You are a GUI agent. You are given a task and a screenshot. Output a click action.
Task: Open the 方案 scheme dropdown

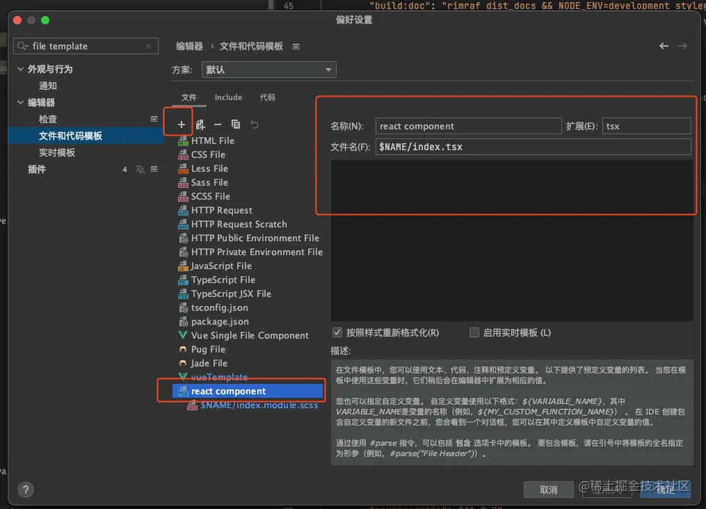click(x=327, y=70)
